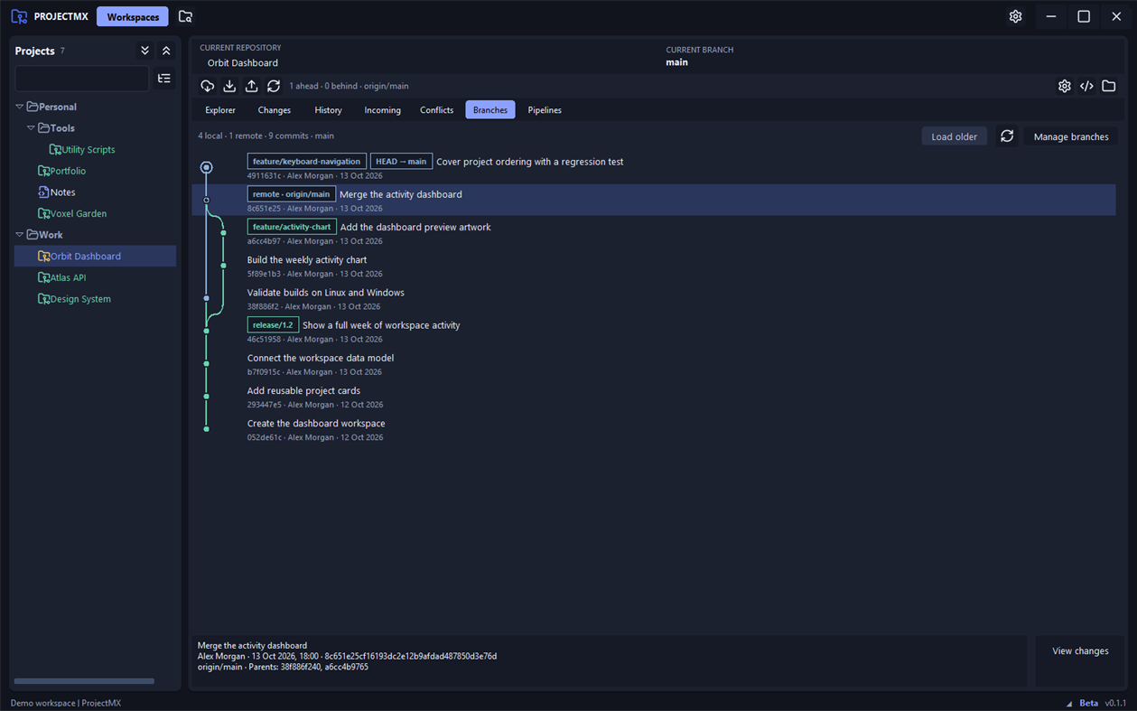Click the remote · origin/main tag
Screen dimensions: 1137x711
click(292, 194)
